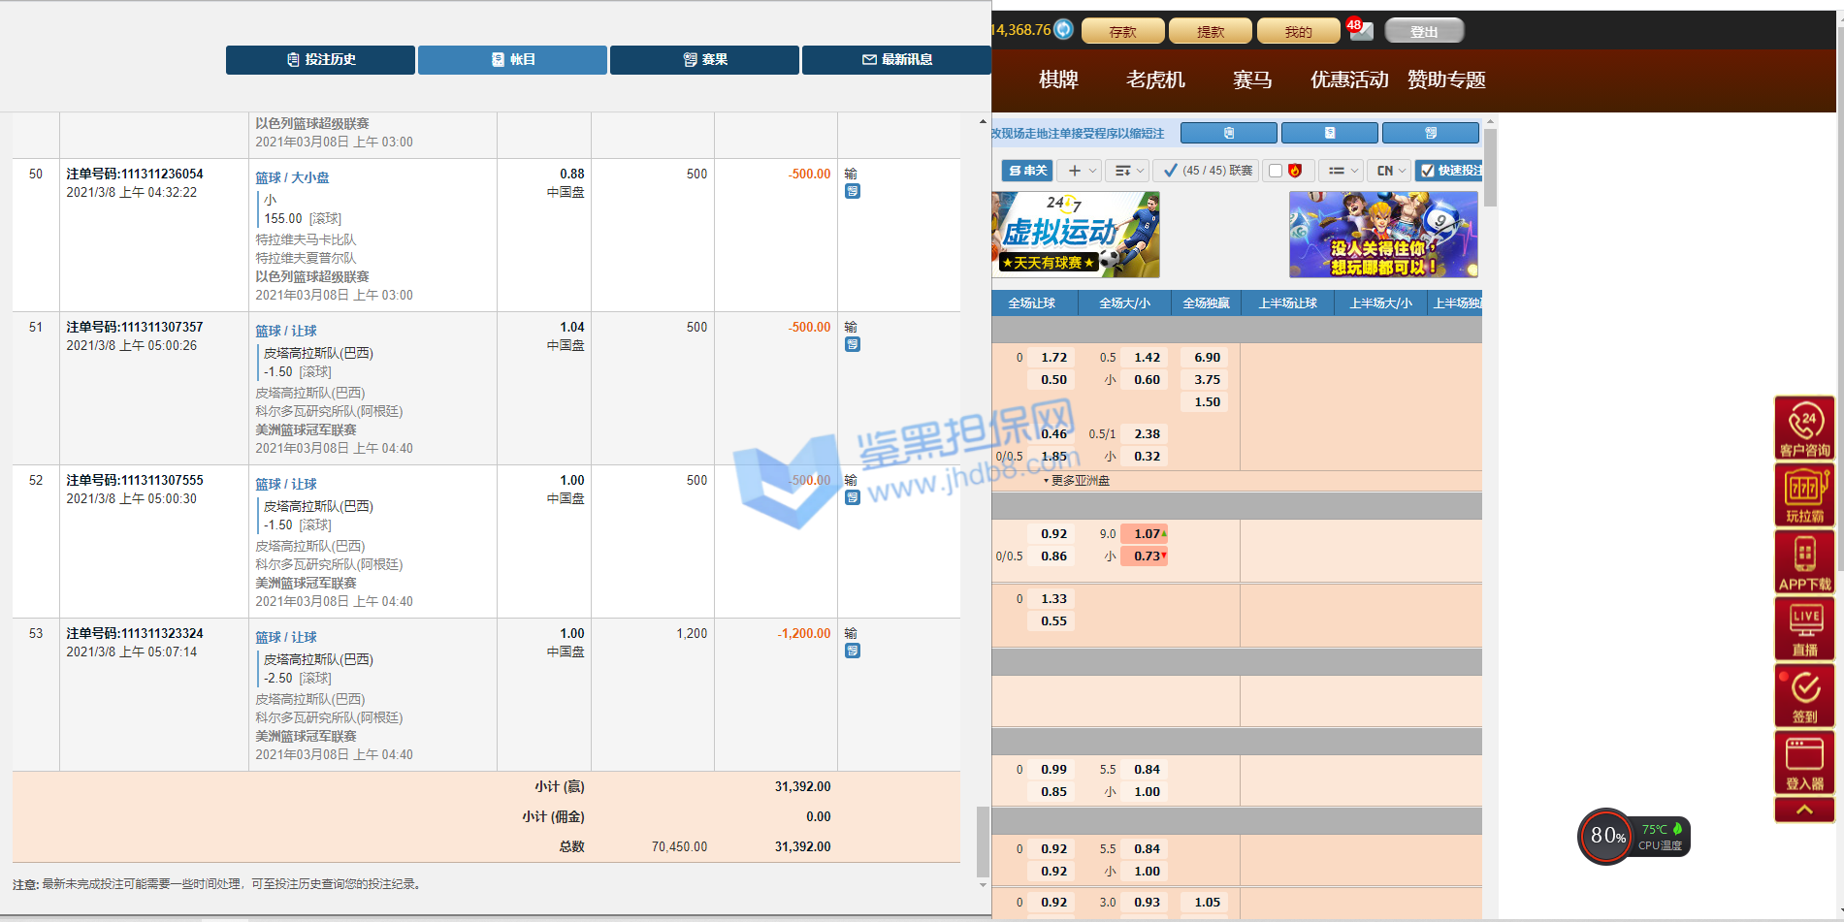Click the 存款 deposit button
The height and width of the screenshot is (922, 1844).
coord(1122,31)
